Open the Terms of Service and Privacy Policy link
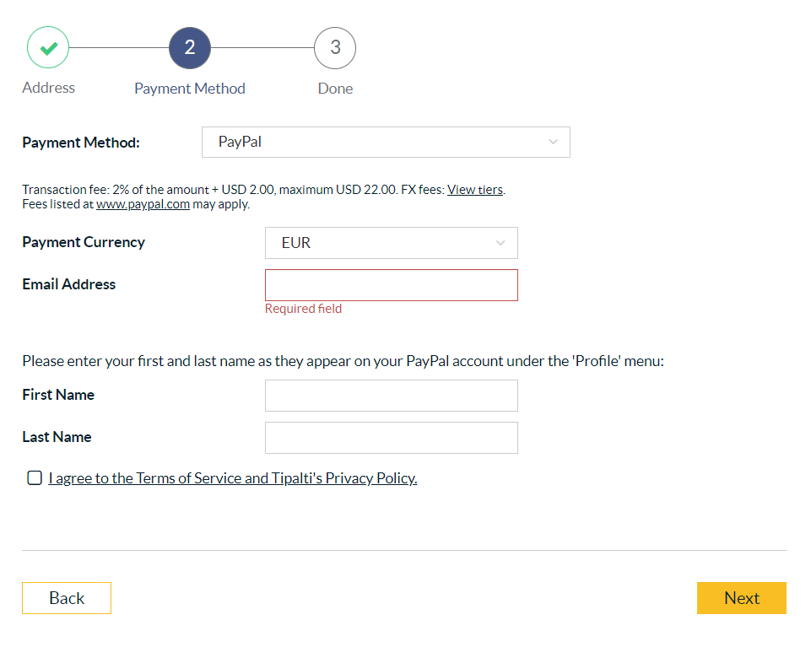Screen dimensions: 811x647 (x=233, y=478)
